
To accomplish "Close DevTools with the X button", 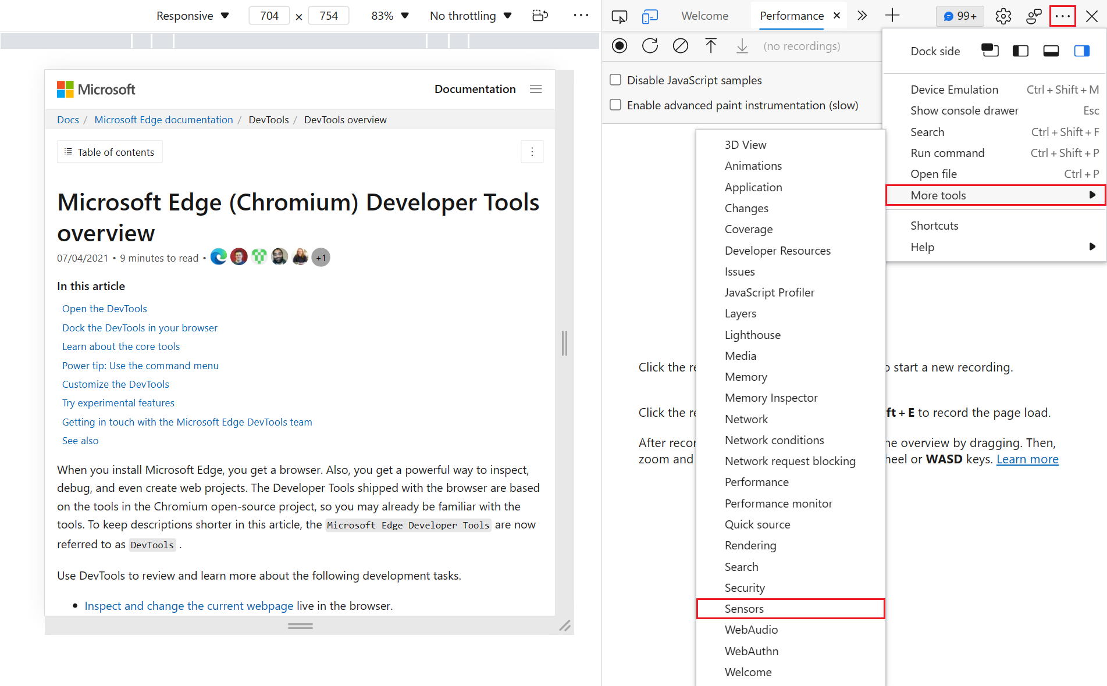I will pos(1092,16).
